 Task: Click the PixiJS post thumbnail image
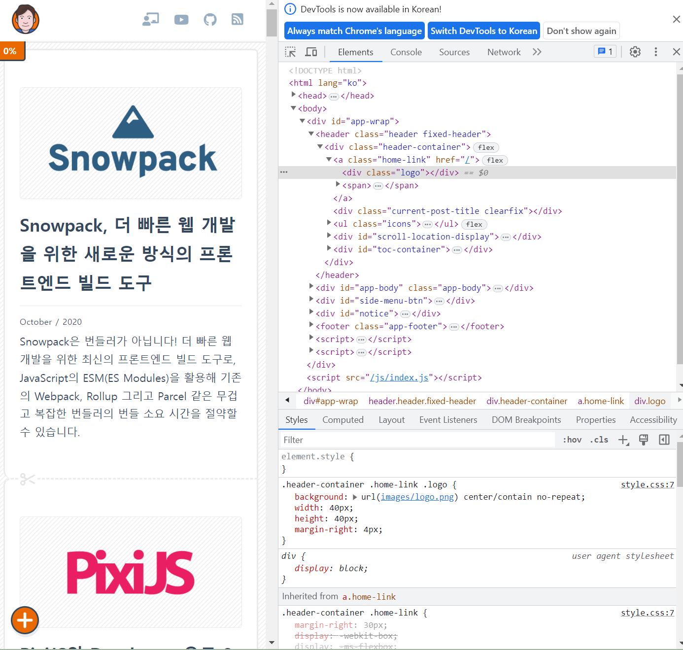[131, 572]
